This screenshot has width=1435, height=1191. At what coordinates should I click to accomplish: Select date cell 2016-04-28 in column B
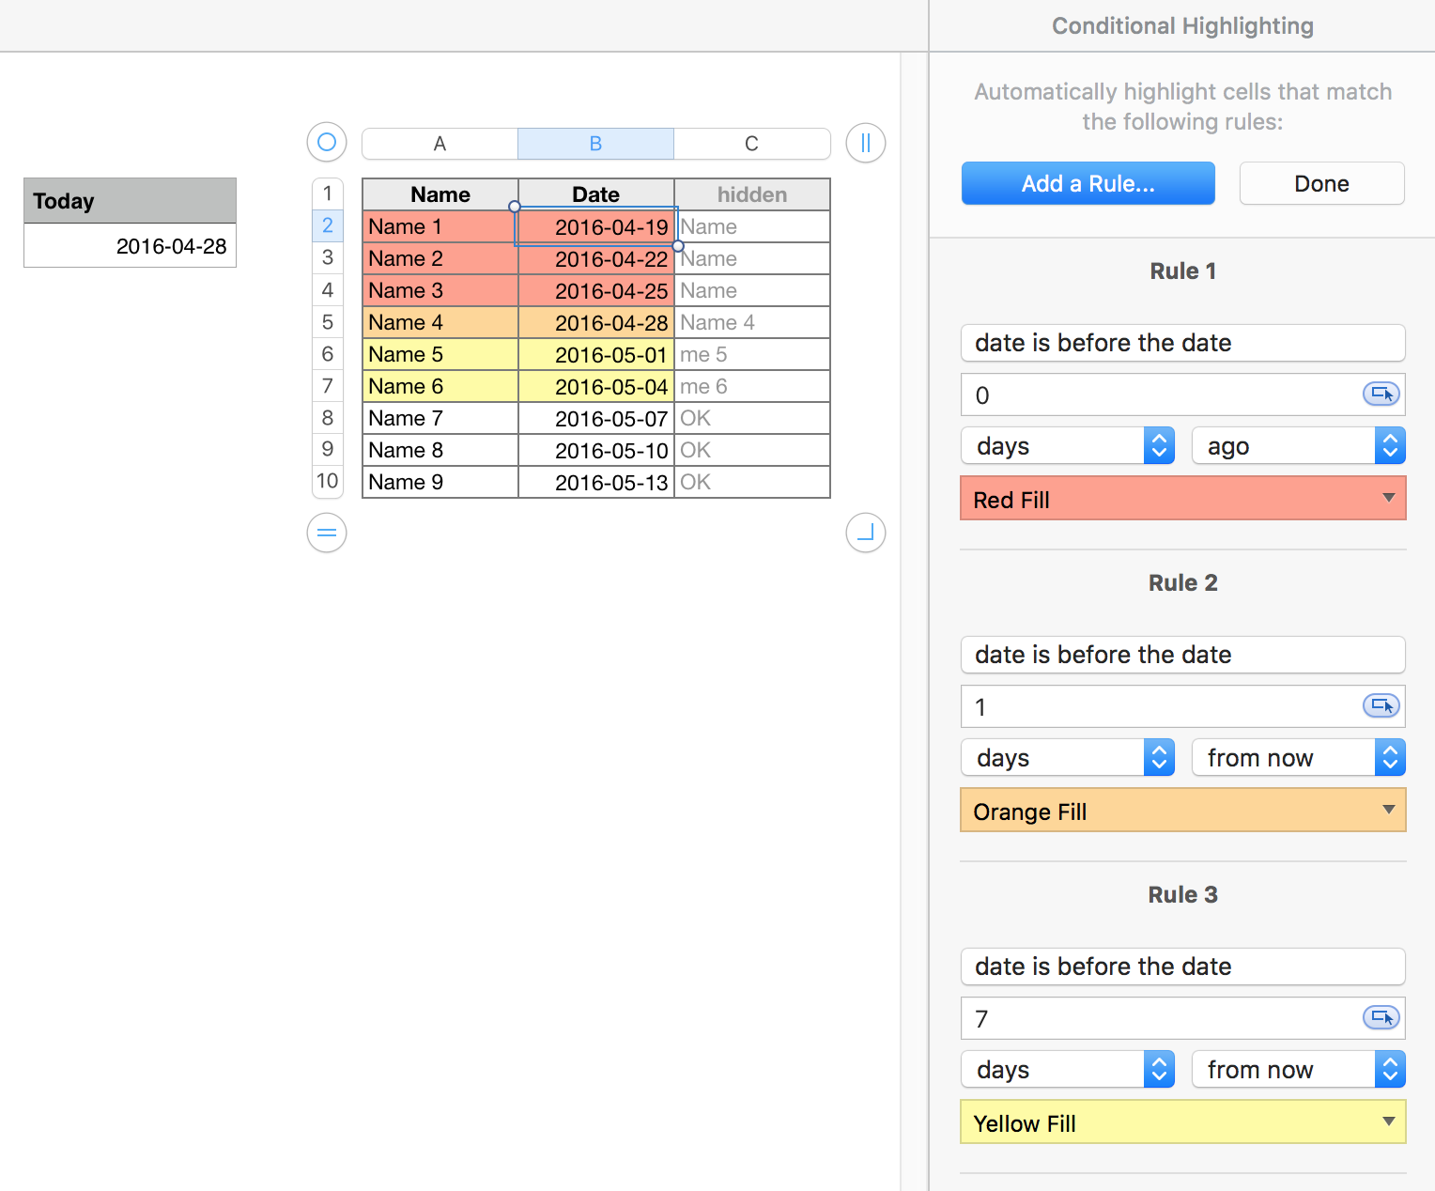[x=596, y=322]
